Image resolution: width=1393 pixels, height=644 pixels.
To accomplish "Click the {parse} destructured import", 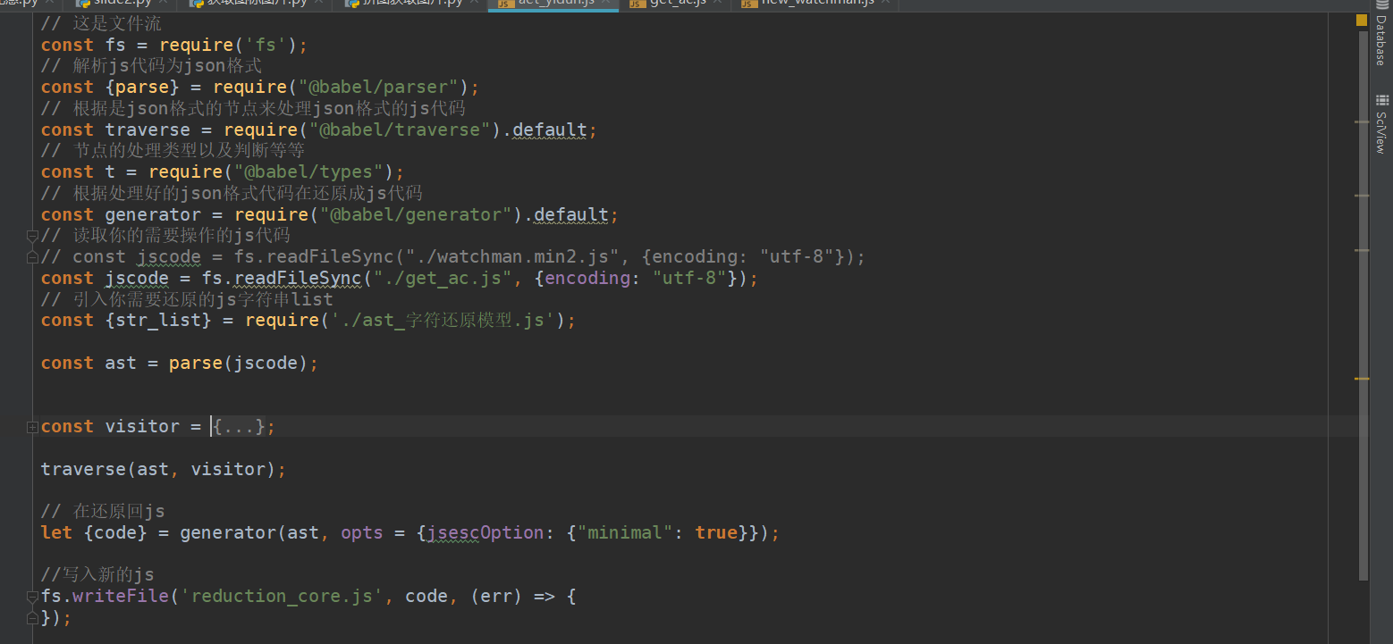I will tap(142, 88).
